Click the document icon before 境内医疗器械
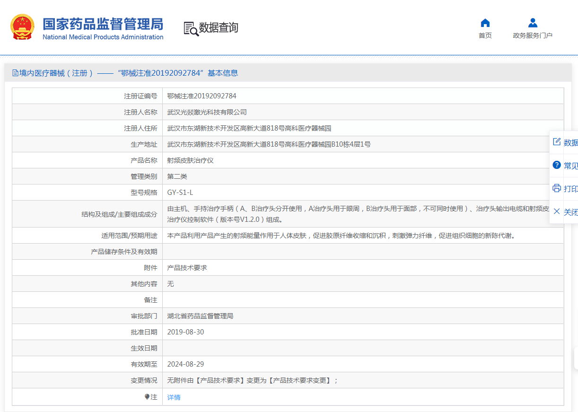Image resolution: width=578 pixels, height=412 pixels. click(15, 73)
